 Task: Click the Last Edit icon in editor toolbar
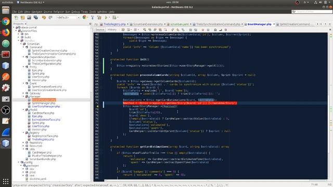point(123,30)
